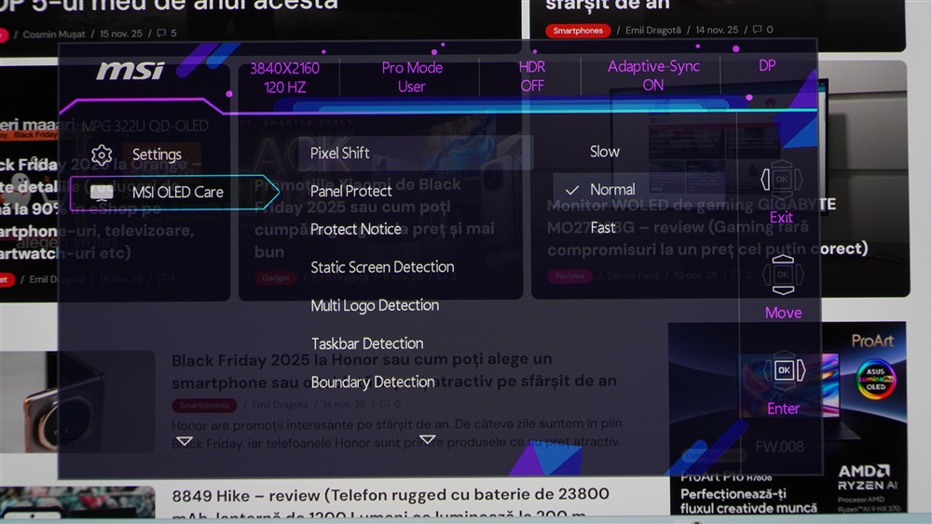Click the Exit joystick icon

(x=781, y=180)
